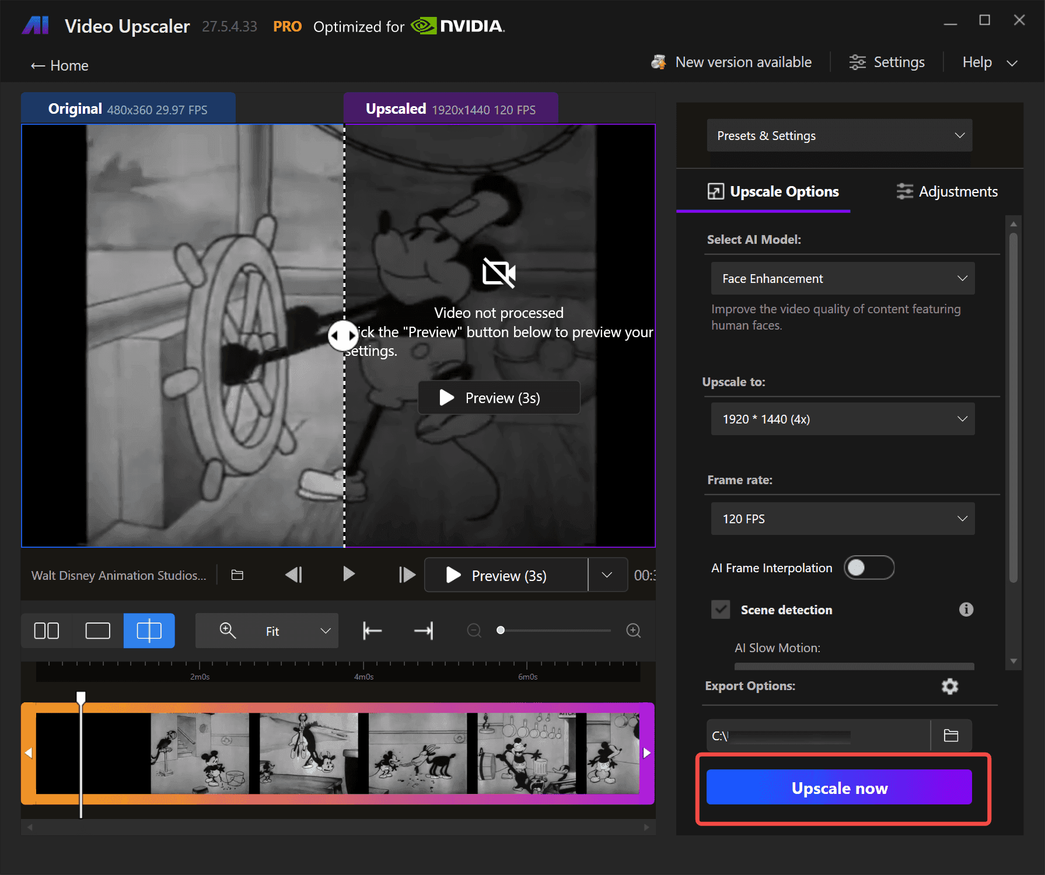Click the 6m0s mark on the timeline ruler
Viewport: 1045px width, 875px height.
point(527,677)
